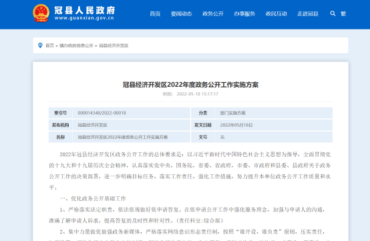Viewport: 370px width, 241px height.
Task: Click the index number 000014348/2022-00018
Action: pos(102,113)
